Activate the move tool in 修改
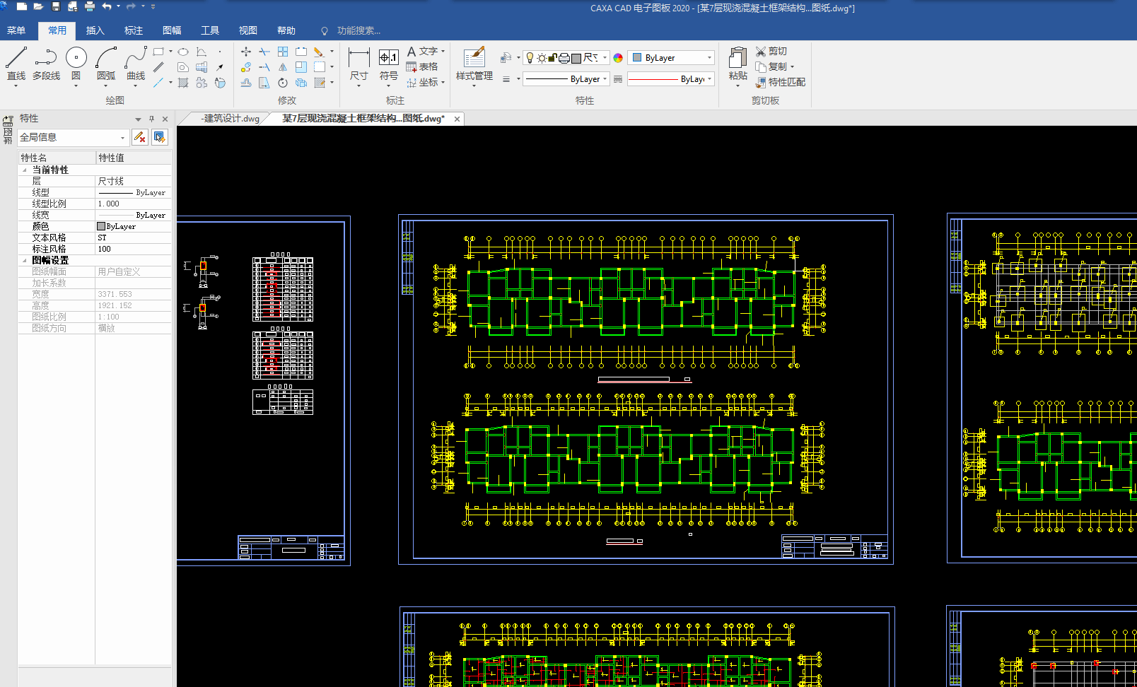The image size is (1137, 687). pos(246,52)
